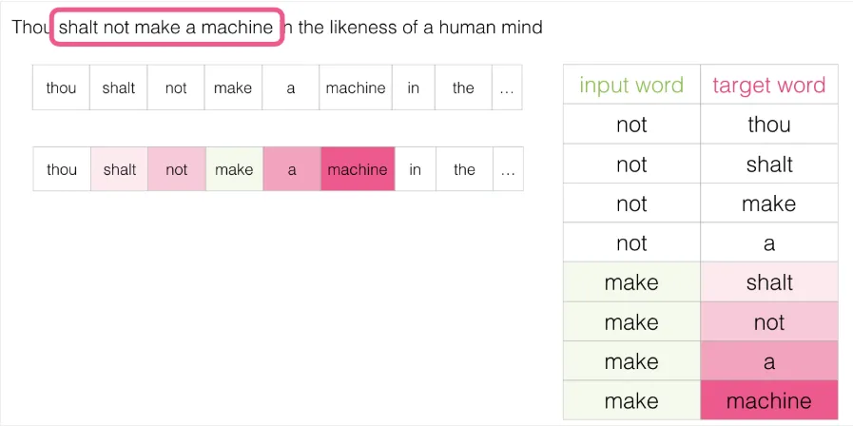This screenshot has height=426, width=853.
Task: Select the dark pink "machine" cell in the word row
Action: 357,170
